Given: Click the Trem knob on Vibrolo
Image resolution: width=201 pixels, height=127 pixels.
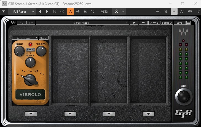Looking at the screenshot, I should (x=41, y=51).
